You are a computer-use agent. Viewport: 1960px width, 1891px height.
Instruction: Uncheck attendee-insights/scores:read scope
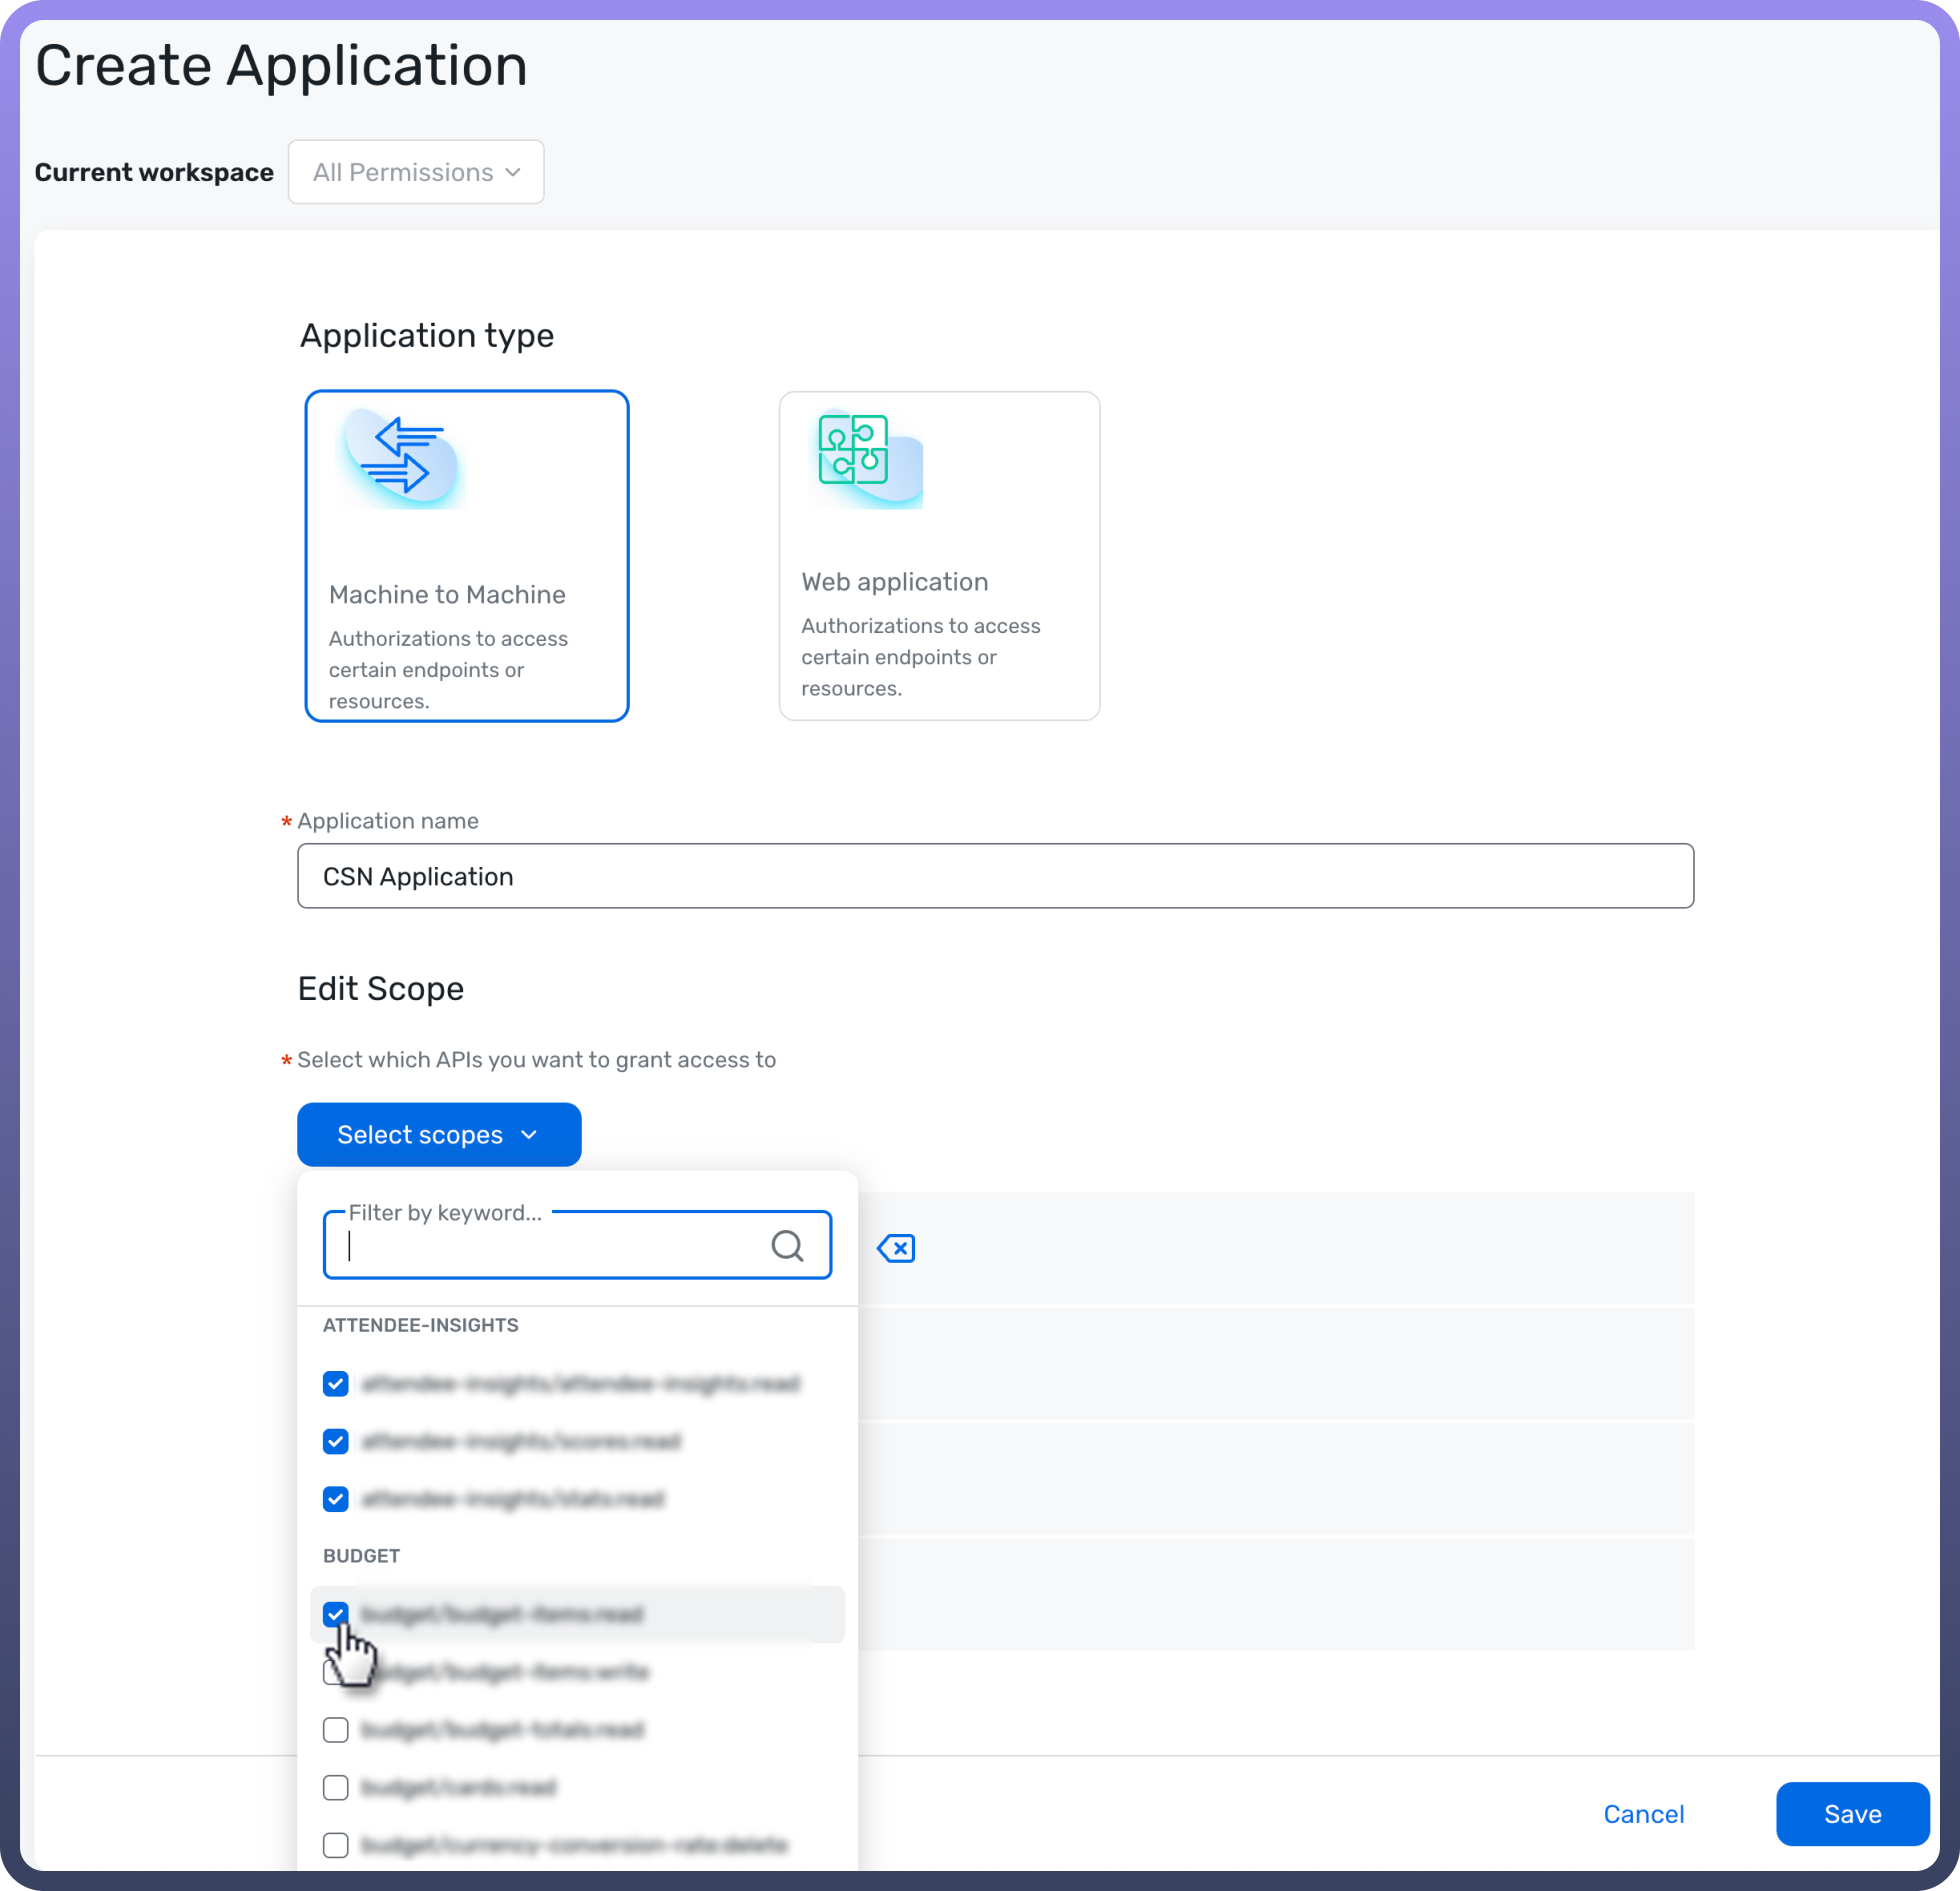[x=336, y=1441]
